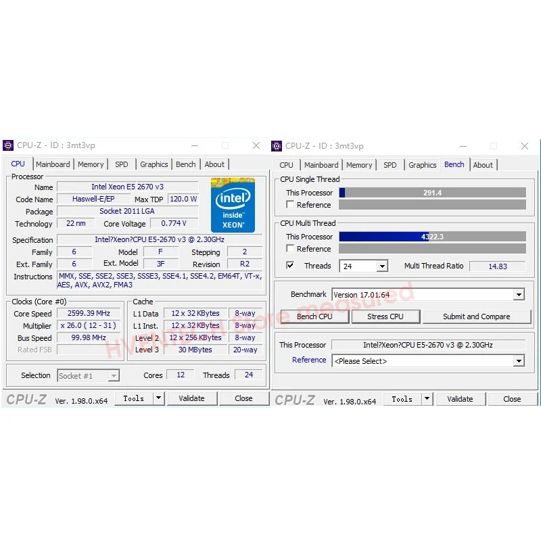Open Memory tab in right window
Image resolution: width=541 pixels, height=541 pixels.
point(359,165)
